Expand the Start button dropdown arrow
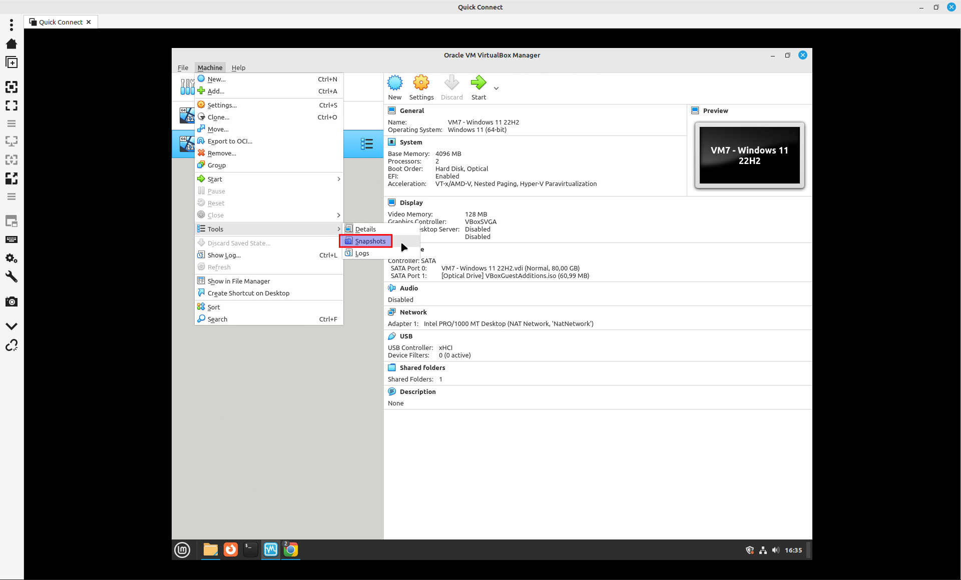This screenshot has width=961, height=580. tap(496, 88)
